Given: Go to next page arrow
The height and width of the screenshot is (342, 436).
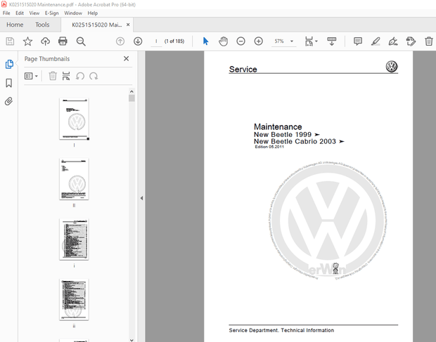Looking at the screenshot, I should (138, 41).
